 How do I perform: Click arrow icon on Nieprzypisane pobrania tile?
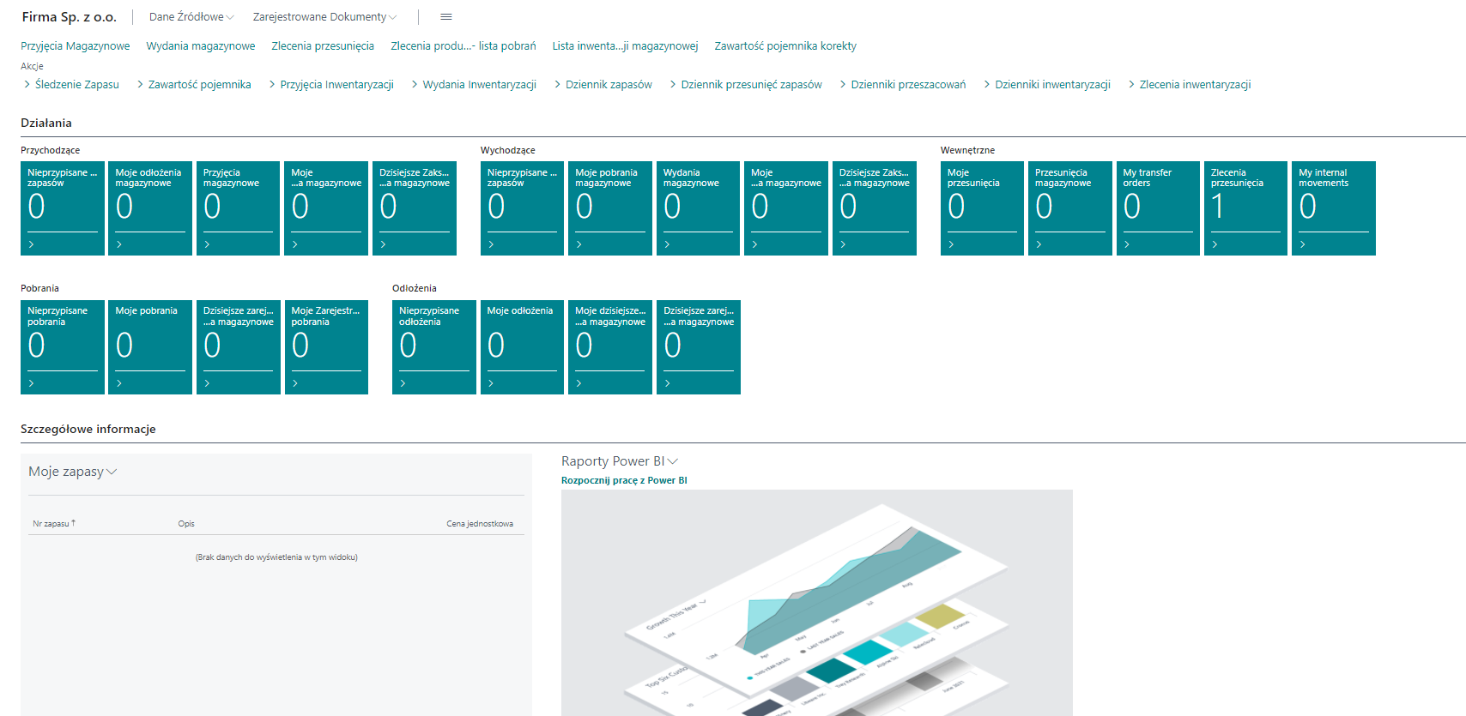point(32,383)
